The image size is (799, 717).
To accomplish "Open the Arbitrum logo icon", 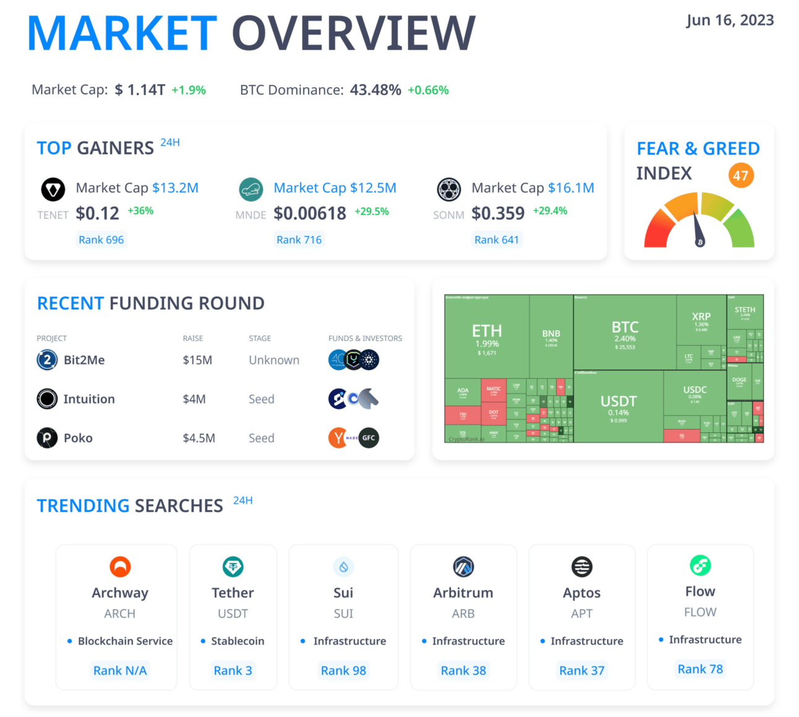I will point(463,566).
